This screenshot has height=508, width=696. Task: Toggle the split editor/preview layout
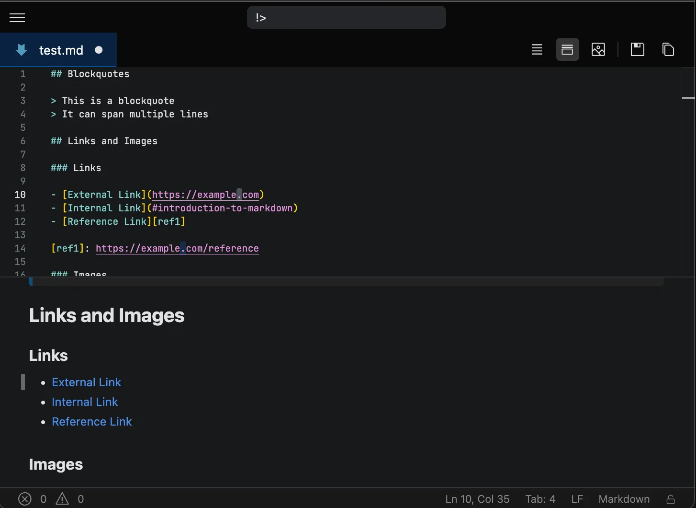pos(567,49)
